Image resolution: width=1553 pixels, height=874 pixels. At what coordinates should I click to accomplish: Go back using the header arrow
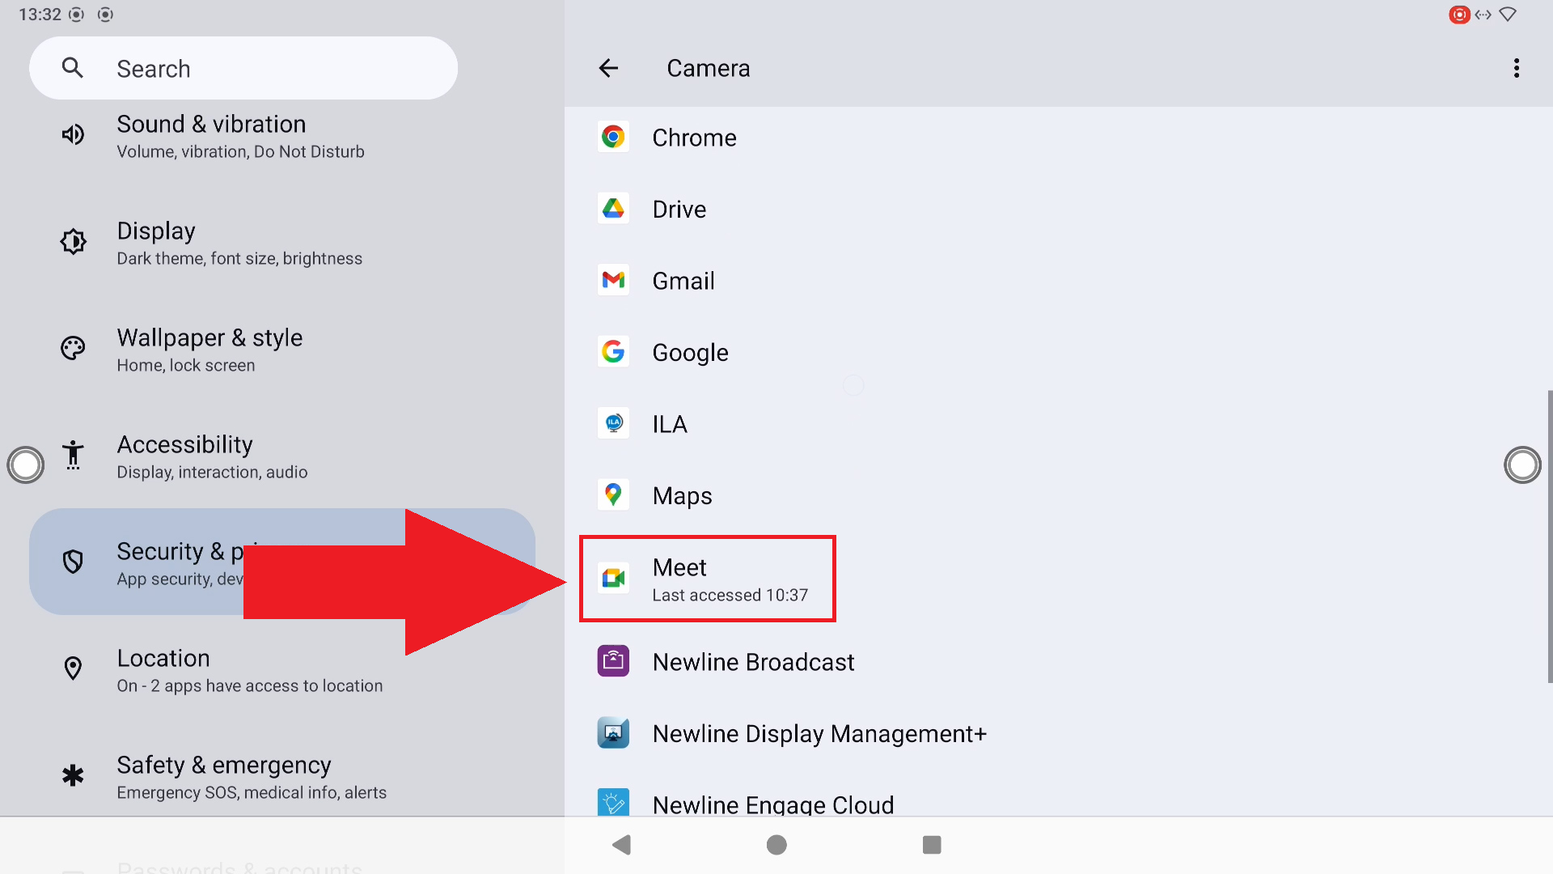pyautogui.click(x=608, y=69)
